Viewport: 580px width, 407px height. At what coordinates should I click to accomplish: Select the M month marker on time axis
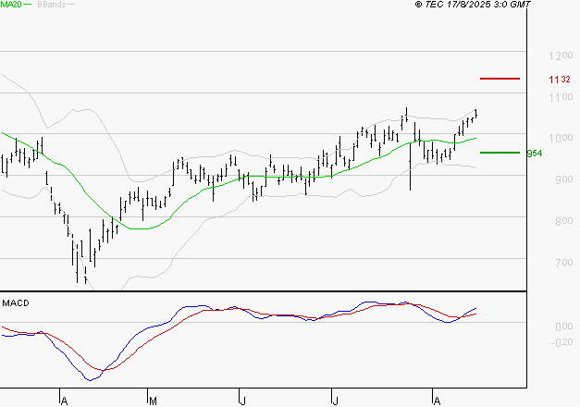(152, 401)
